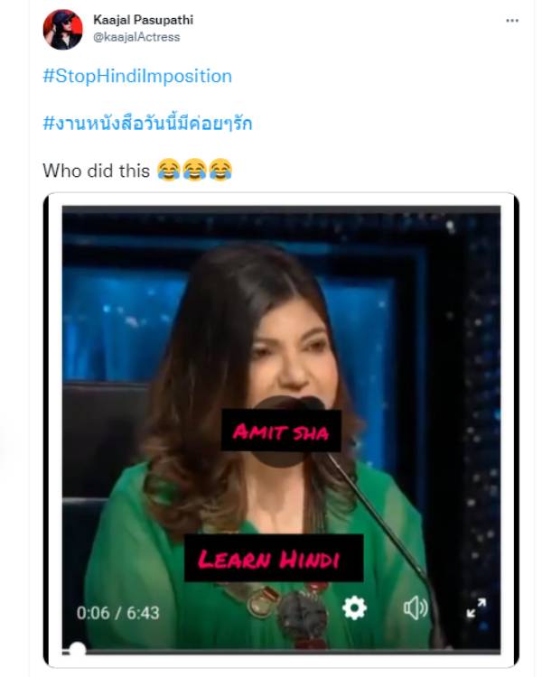
Task: Click the "Learn Hindi" video caption
Action: pos(274,558)
